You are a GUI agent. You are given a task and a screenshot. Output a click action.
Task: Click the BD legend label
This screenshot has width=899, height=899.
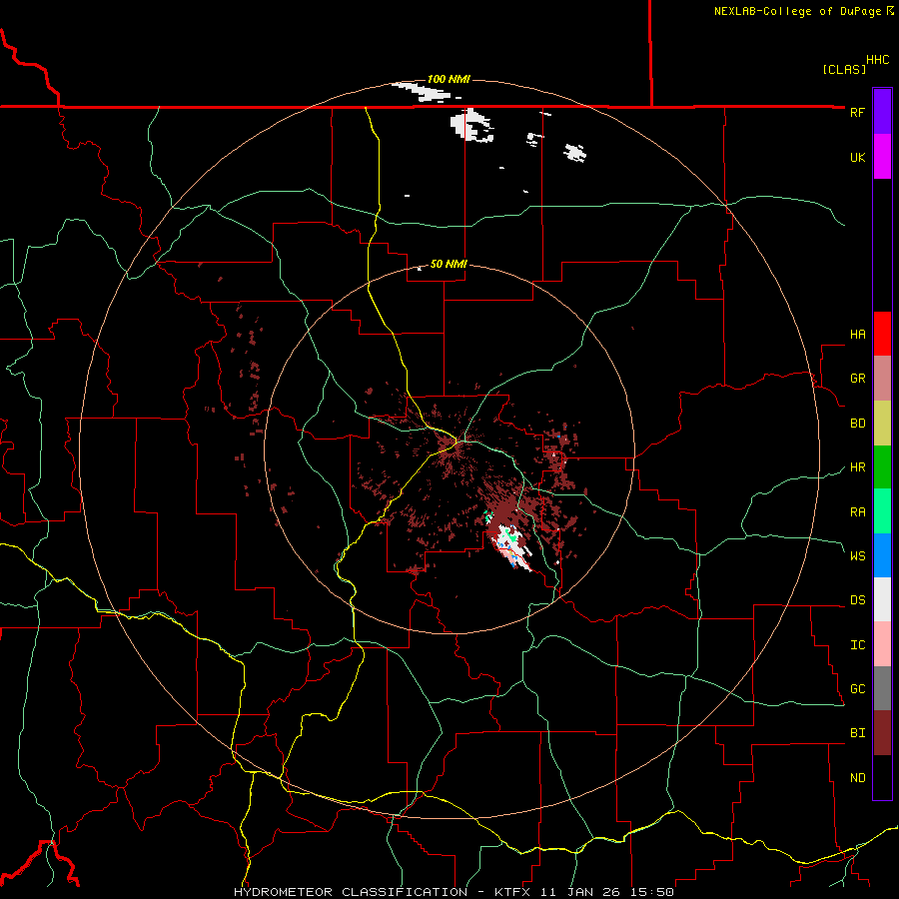[x=857, y=424]
